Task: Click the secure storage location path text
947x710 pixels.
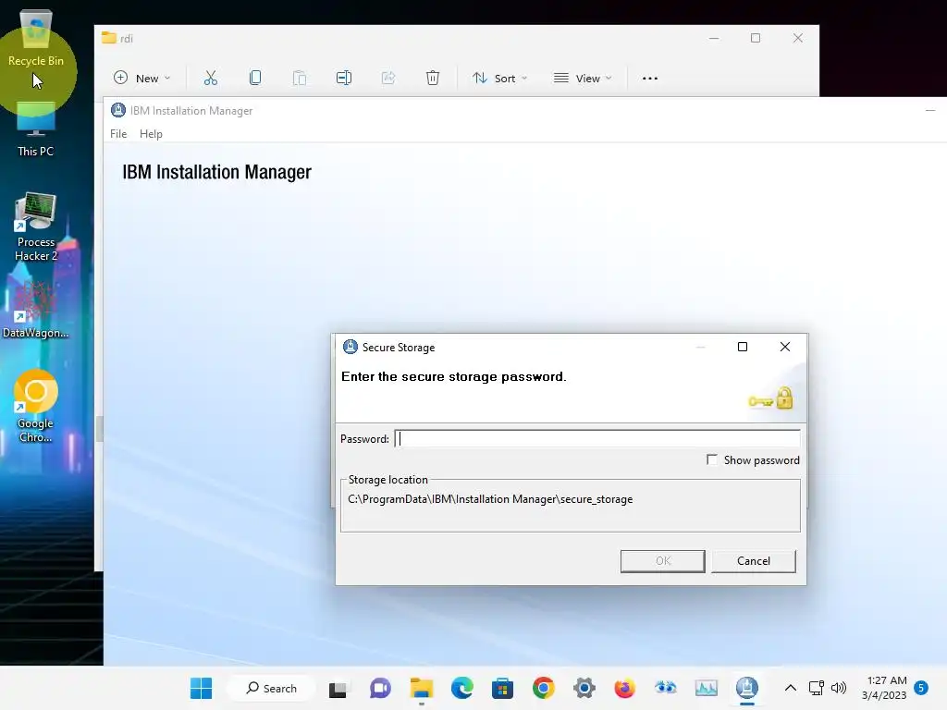Action: point(490,499)
